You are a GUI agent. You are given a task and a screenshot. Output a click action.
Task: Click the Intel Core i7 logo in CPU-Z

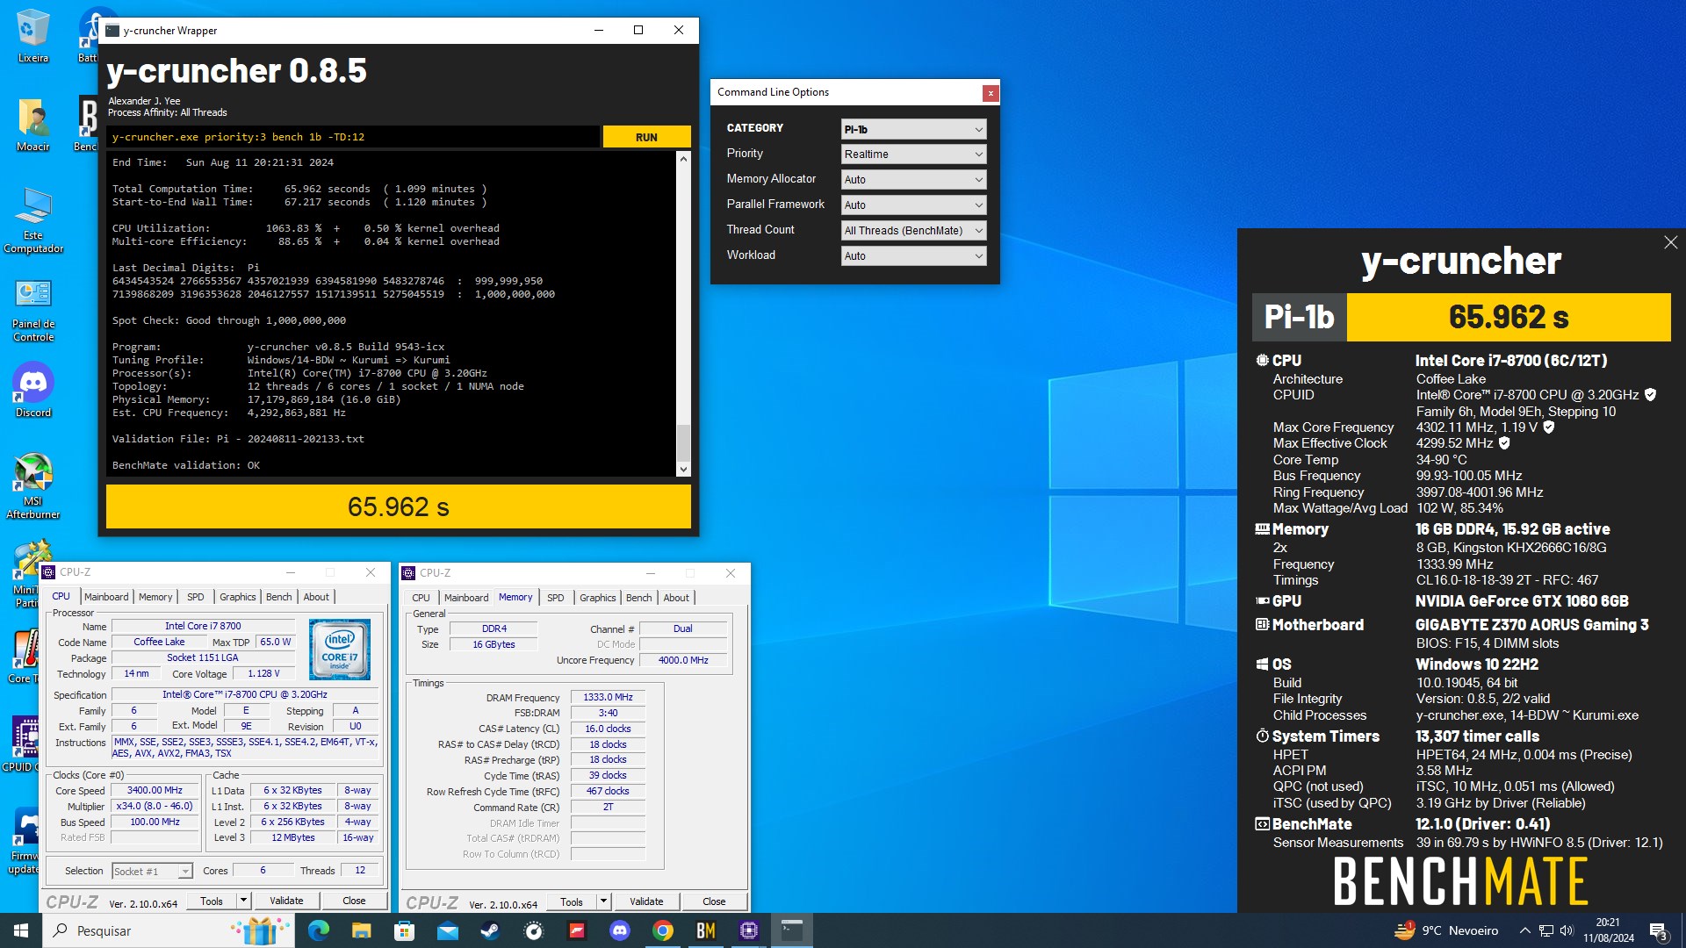pos(340,650)
